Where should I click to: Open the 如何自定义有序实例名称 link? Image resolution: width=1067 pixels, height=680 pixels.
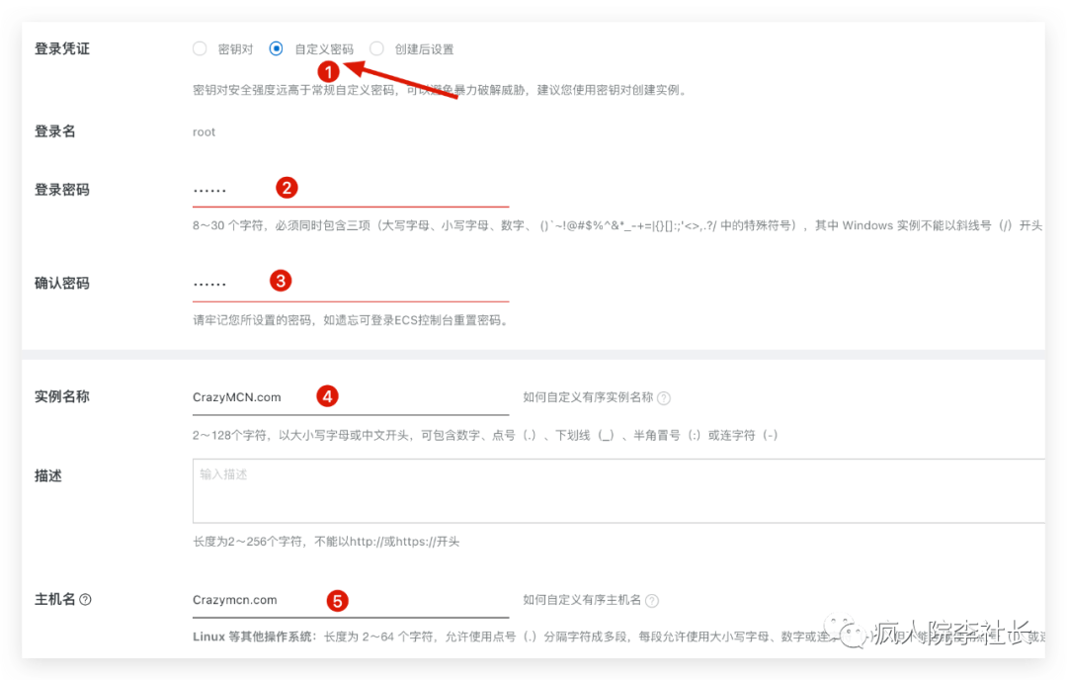coord(588,397)
